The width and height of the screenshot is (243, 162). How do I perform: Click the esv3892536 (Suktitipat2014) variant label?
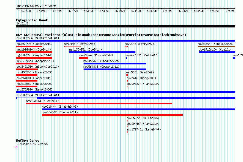point(38,38)
